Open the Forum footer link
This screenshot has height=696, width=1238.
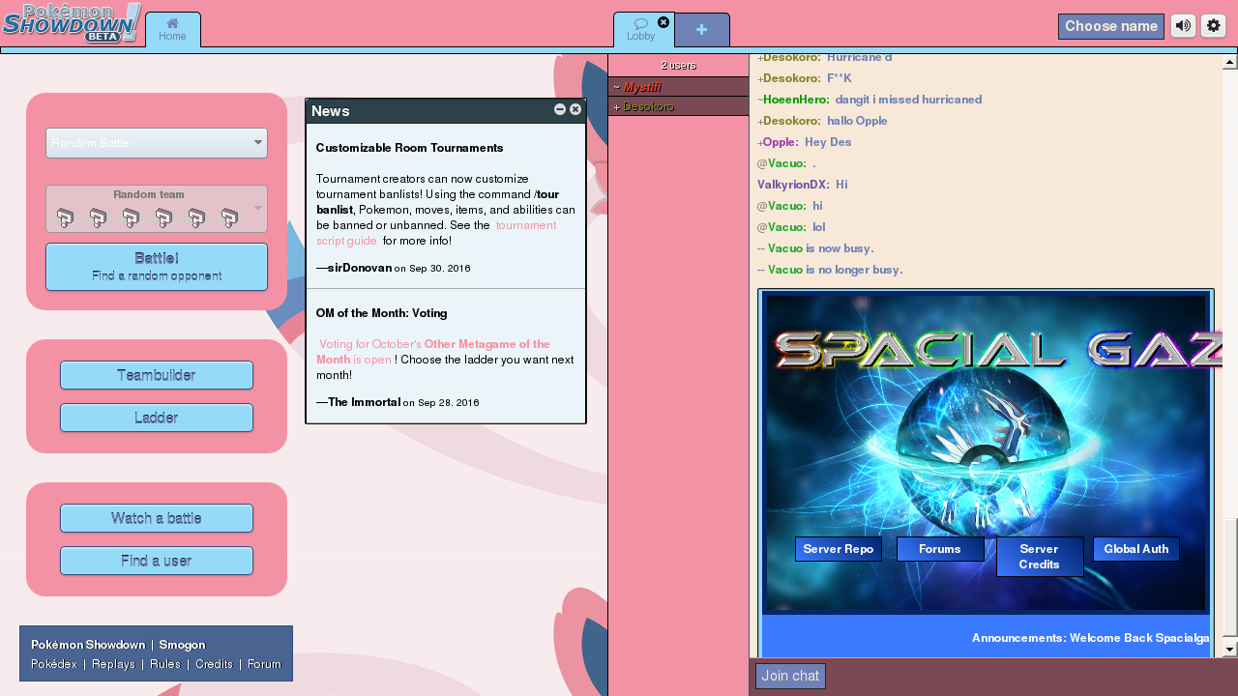click(x=264, y=664)
